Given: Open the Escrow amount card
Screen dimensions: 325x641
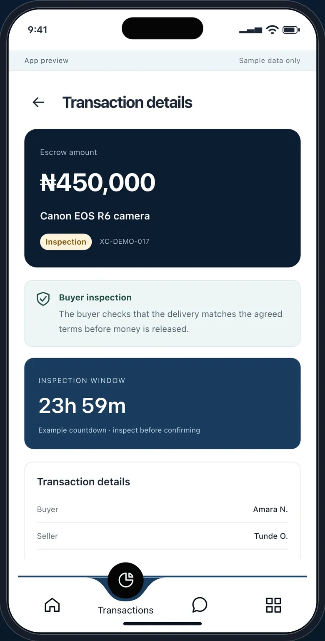Looking at the screenshot, I should [162, 198].
